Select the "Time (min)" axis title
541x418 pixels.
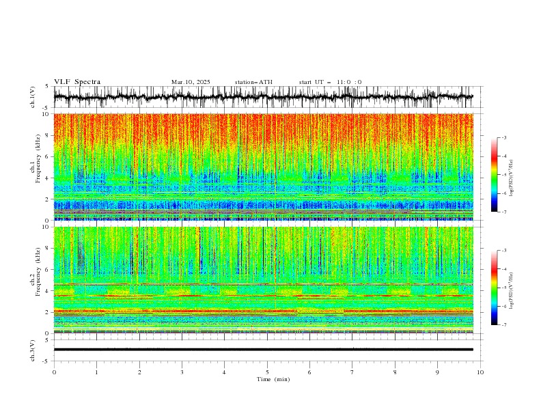(273, 379)
